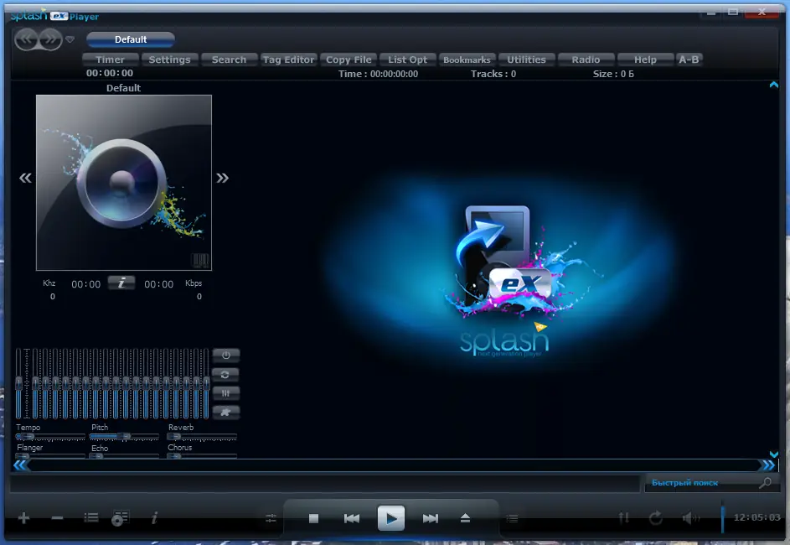Screen dimensions: 790x545
Task: Adjust the Flanger slider
Action: 50,456
